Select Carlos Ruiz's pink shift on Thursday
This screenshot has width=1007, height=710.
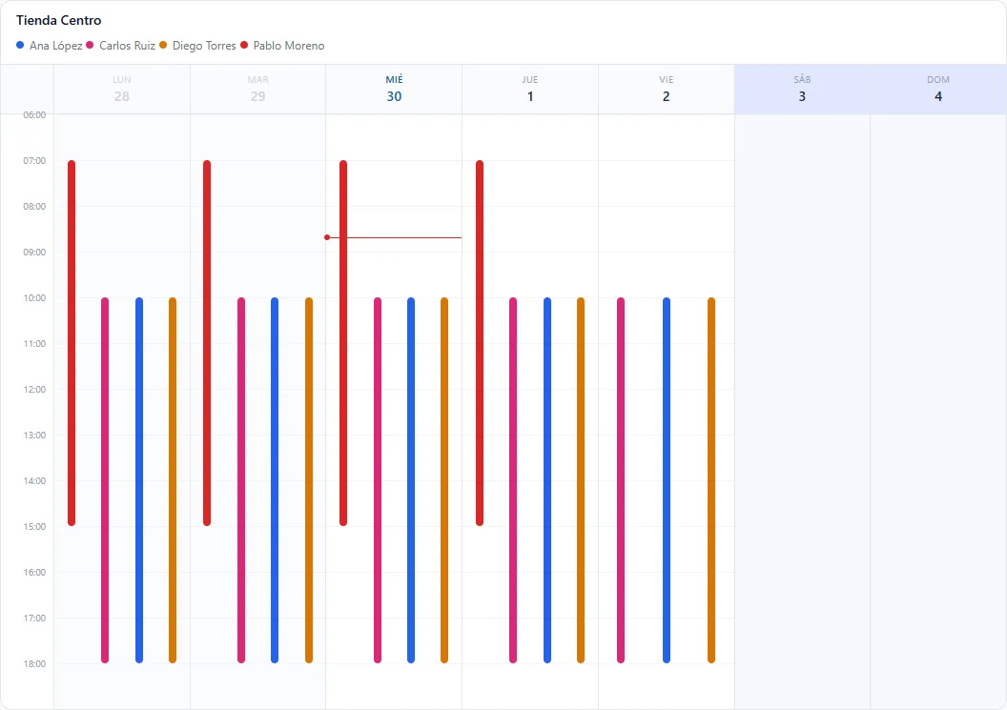point(512,480)
